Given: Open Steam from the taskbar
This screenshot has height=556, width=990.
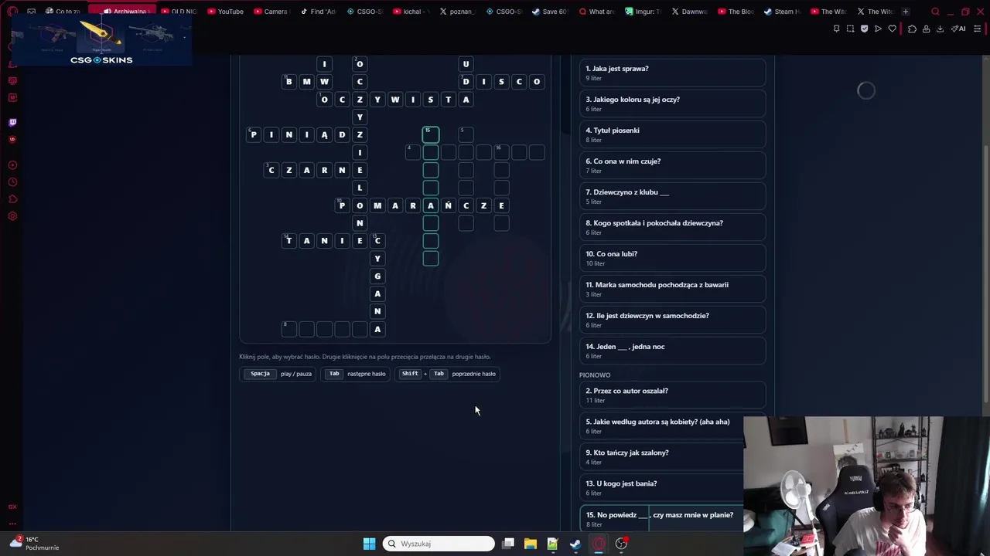Looking at the screenshot, I should point(575,544).
